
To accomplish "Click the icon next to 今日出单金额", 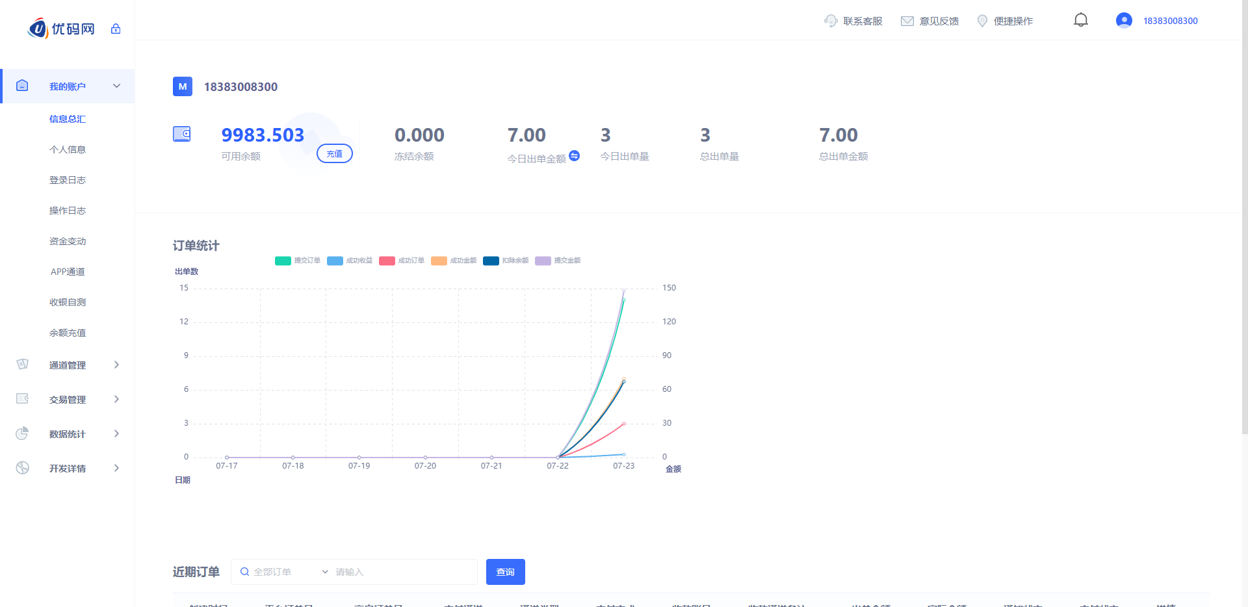I will tap(574, 155).
